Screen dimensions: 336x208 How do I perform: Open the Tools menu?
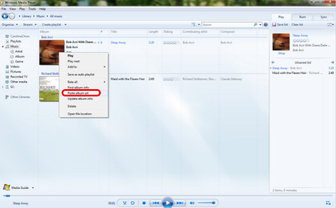[x=32, y=9]
